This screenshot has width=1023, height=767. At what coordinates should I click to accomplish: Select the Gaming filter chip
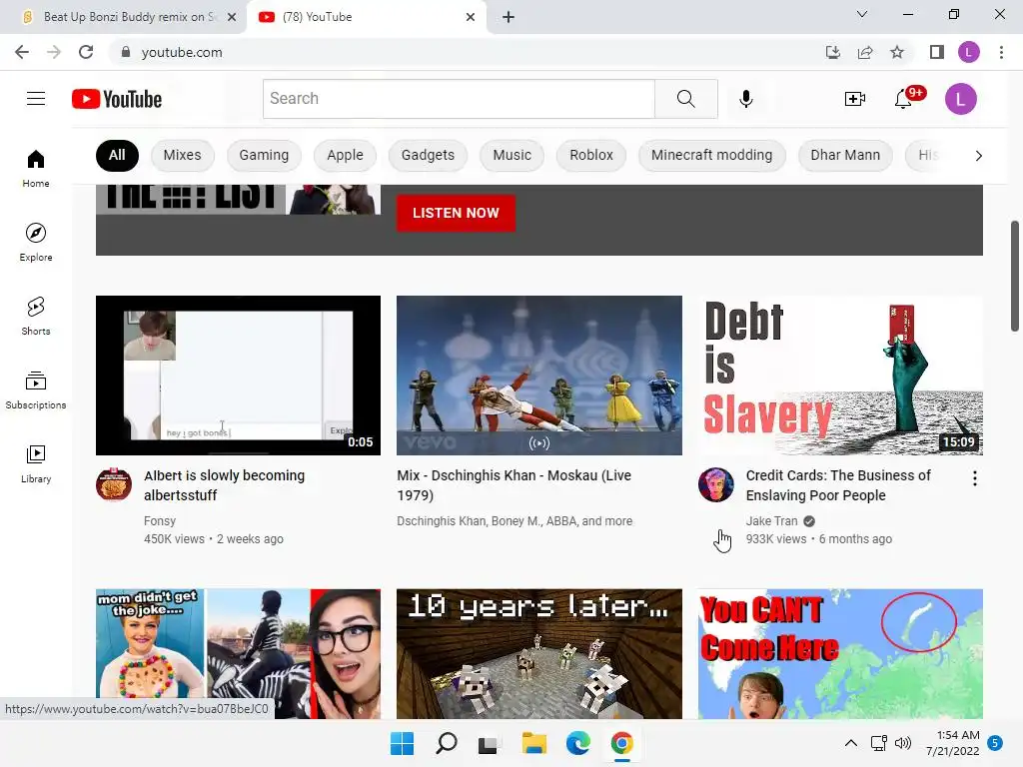point(264,155)
